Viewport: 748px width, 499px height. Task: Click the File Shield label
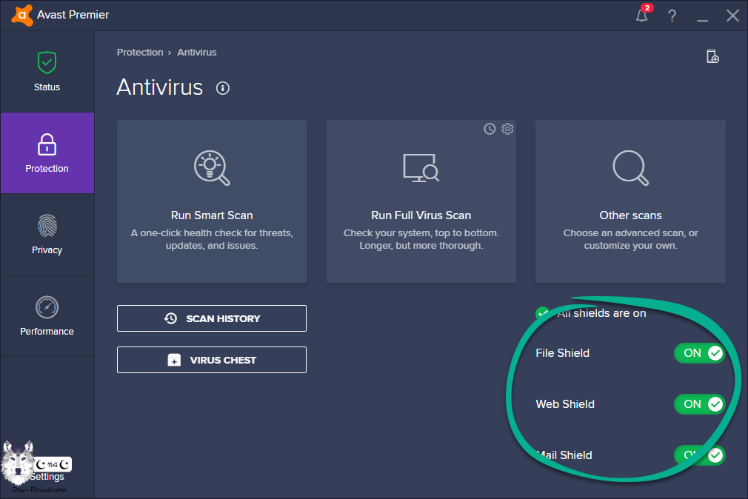(562, 353)
